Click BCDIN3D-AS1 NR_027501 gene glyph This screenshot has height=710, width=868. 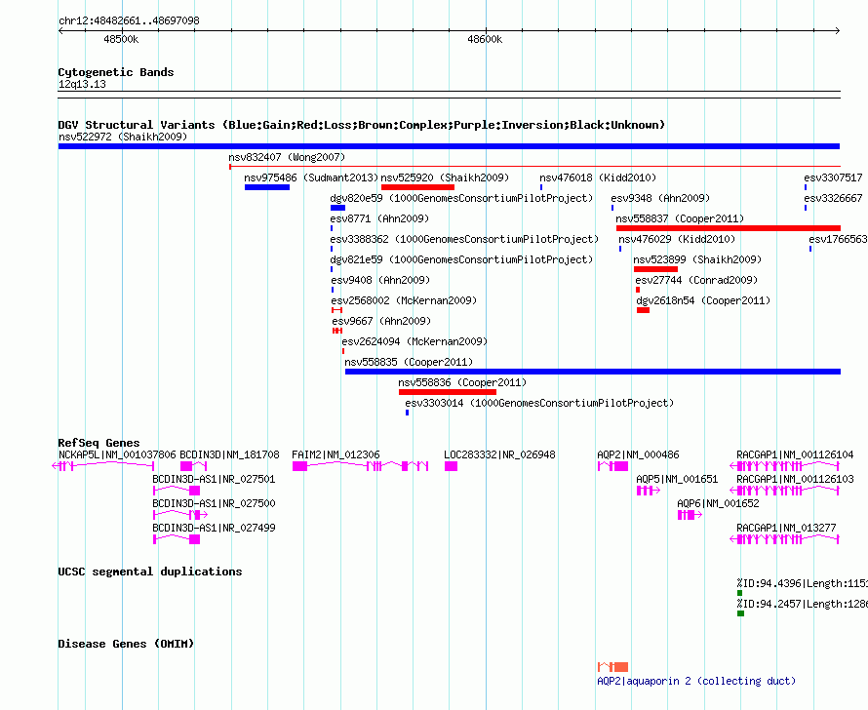click(177, 491)
